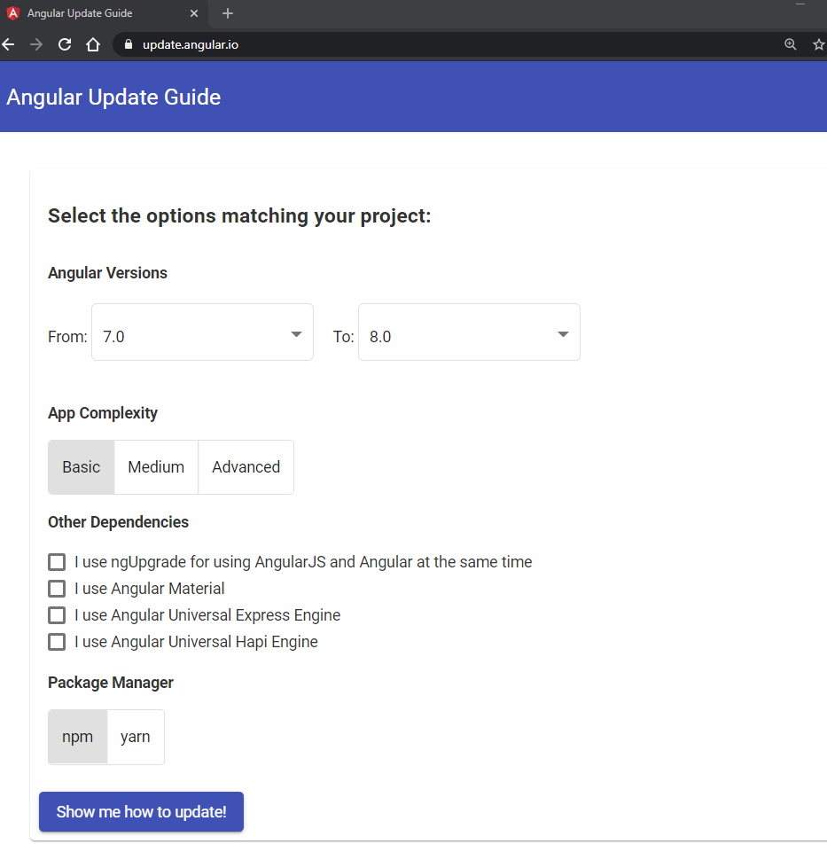
Task: Click the App Complexity label
Action: pyautogui.click(x=103, y=413)
